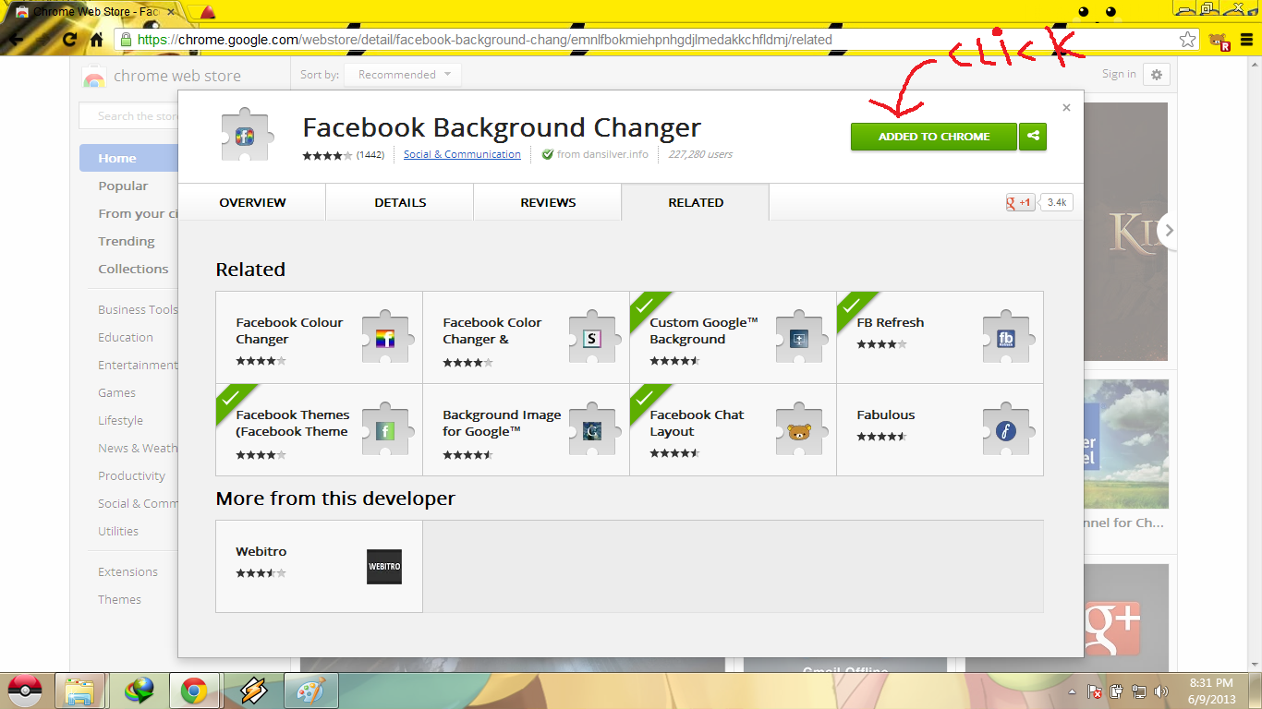Bookmark this page with star icon

[1187, 40]
